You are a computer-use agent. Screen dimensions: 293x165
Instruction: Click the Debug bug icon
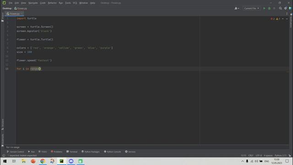[269, 8]
